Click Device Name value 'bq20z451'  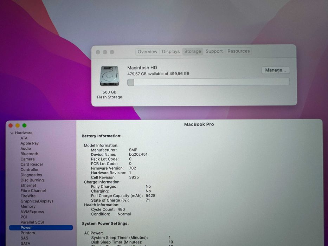(x=138, y=155)
